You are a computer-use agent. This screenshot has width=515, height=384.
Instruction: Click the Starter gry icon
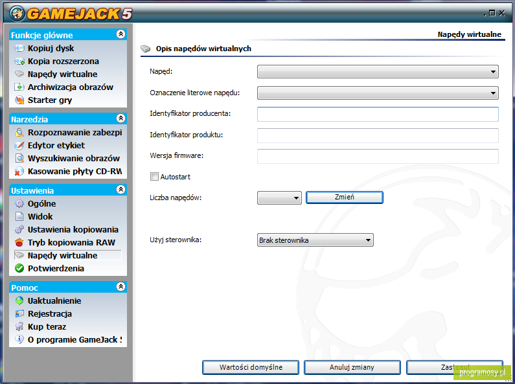coord(19,100)
